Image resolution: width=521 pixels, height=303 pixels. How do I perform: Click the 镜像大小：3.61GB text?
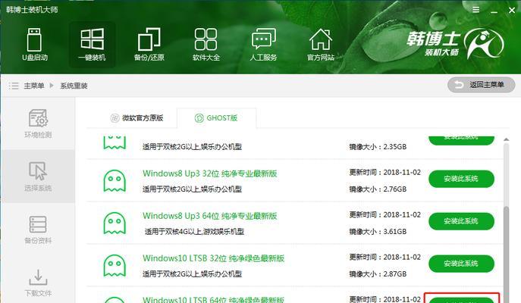pyautogui.click(x=378, y=232)
